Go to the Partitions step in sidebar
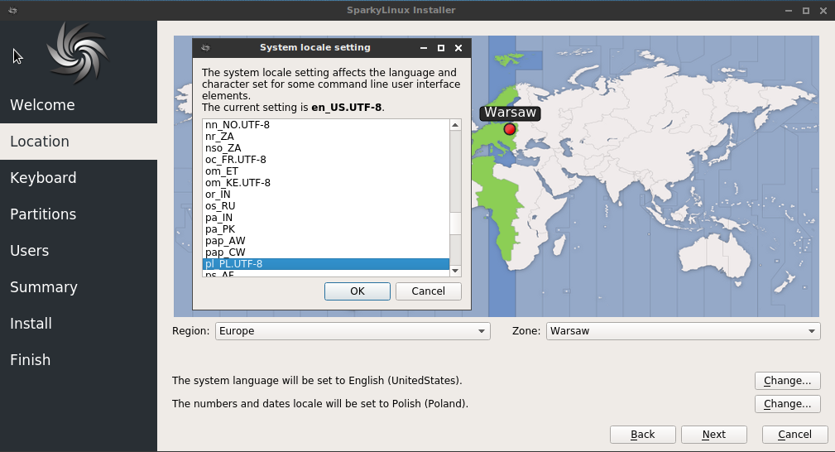 (79, 214)
